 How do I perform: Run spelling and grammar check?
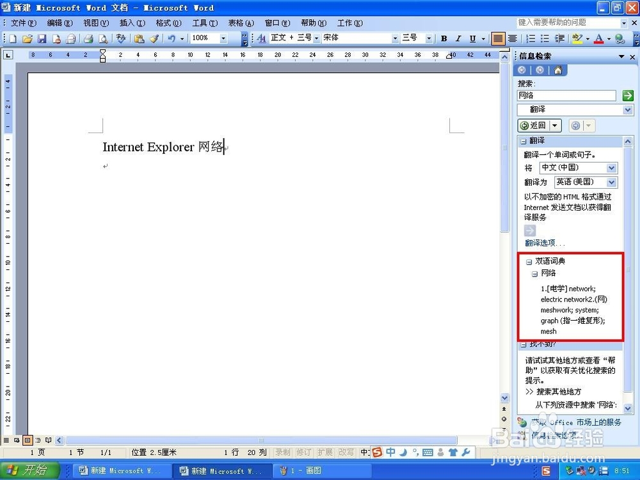coord(120,39)
